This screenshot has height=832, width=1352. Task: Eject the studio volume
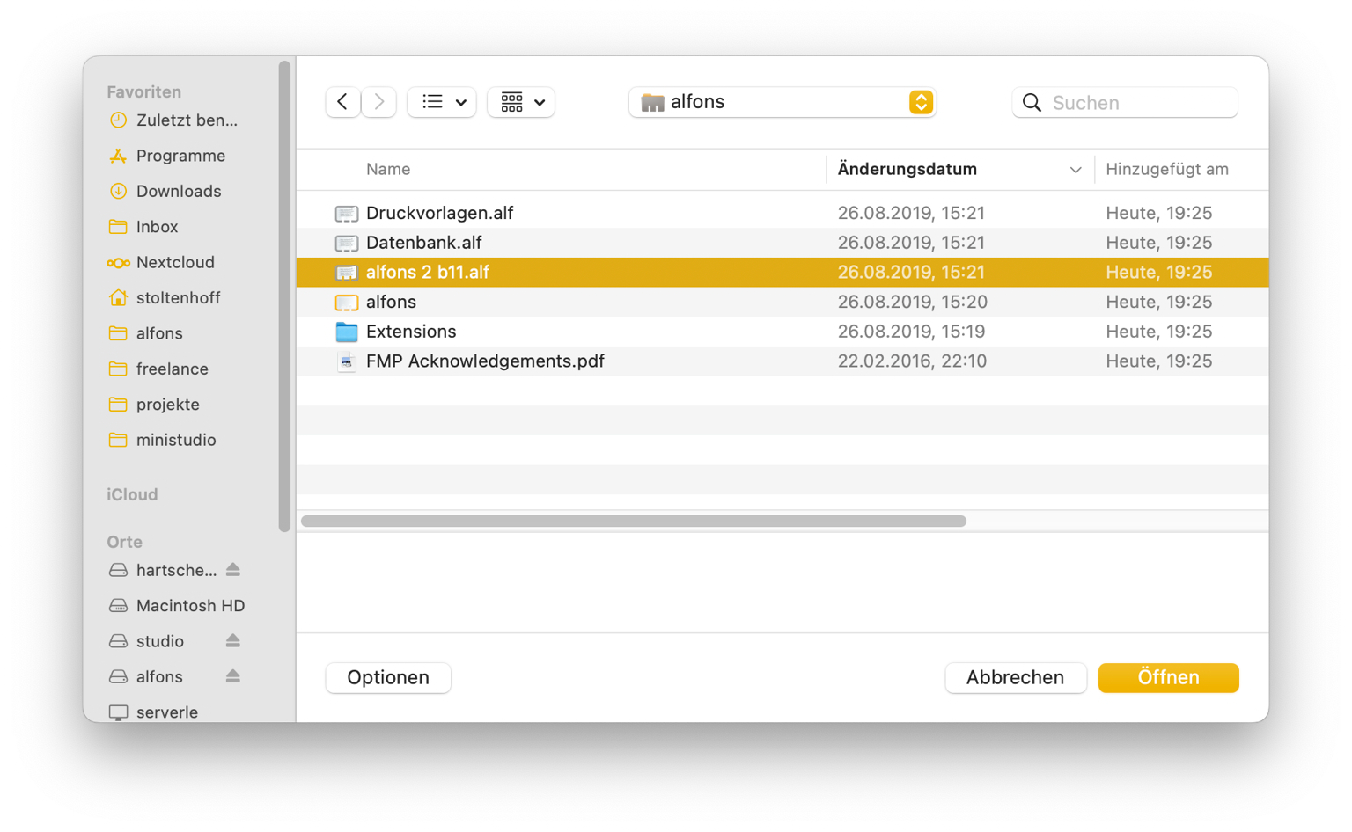[x=233, y=641]
